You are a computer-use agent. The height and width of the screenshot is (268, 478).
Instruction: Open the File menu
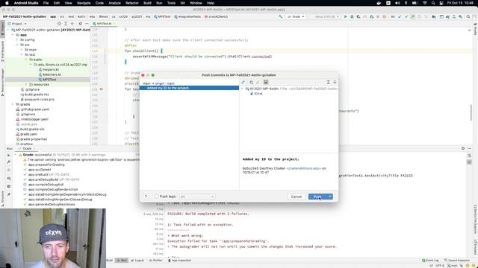click(x=46, y=3)
